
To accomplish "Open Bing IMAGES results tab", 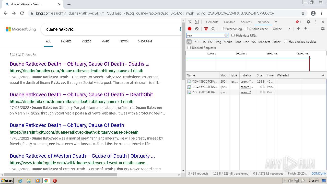I will 66,41.
